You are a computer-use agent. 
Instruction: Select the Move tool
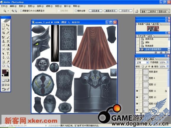(8, 25)
